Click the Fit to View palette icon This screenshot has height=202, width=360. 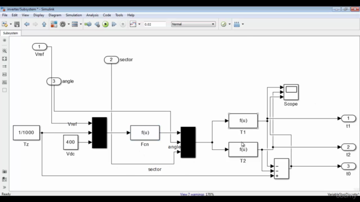(4, 59)
